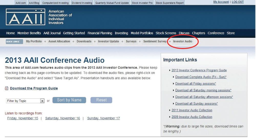Image resolution: width=256 pixels, height=140 pixels.
Task: Click the AAII logo in header
Action: click(x=25, y=17)
